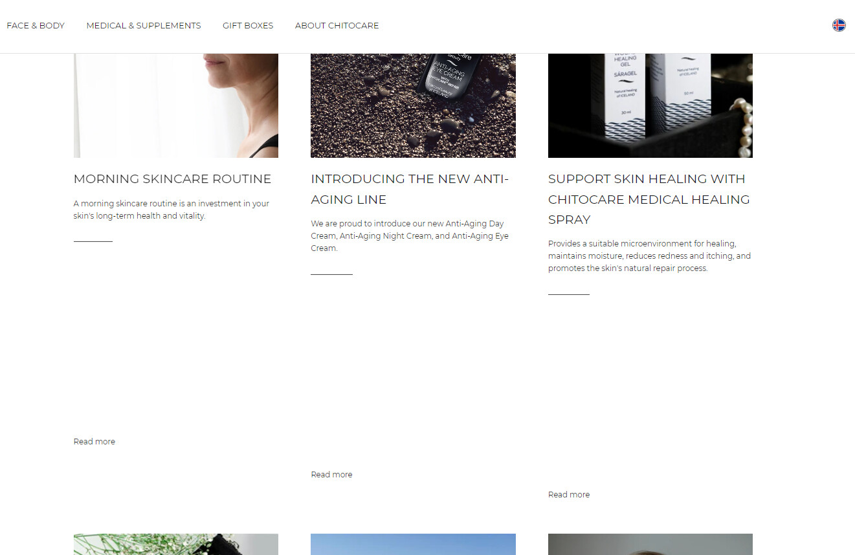Open the About ChitoCare menu
Viewport: 855px width, 555px height.
click(x=337, y=26)
